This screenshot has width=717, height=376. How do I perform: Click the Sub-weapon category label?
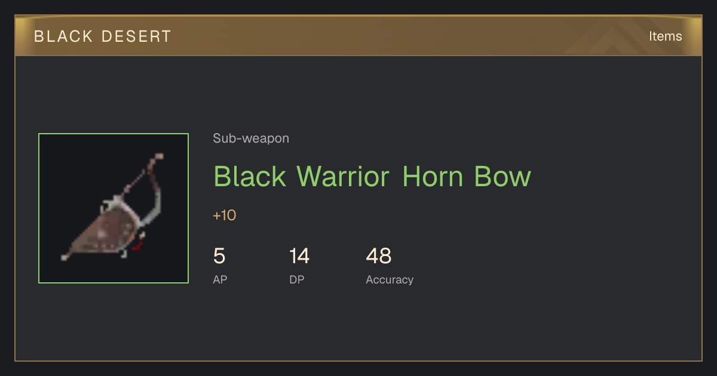251,138
